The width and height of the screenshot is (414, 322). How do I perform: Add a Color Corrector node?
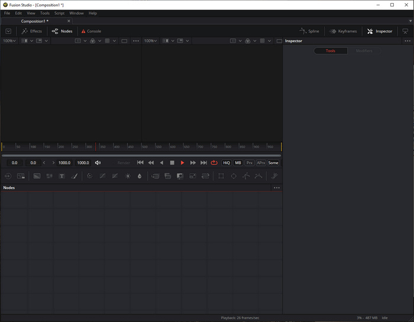[90, 176]
